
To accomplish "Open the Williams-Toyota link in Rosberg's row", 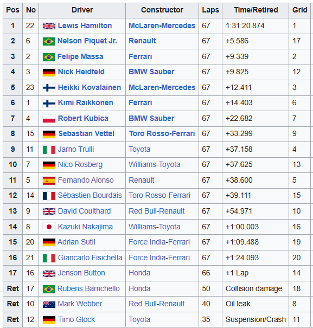I will (x=155, y=164).
